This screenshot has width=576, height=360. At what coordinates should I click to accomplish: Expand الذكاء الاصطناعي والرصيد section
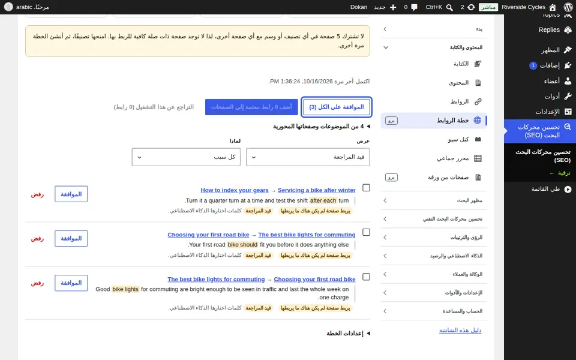click(433, 256)
